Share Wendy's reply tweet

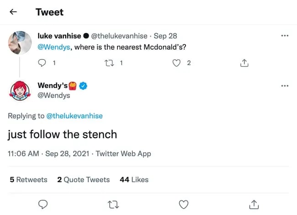click(255, 204)
